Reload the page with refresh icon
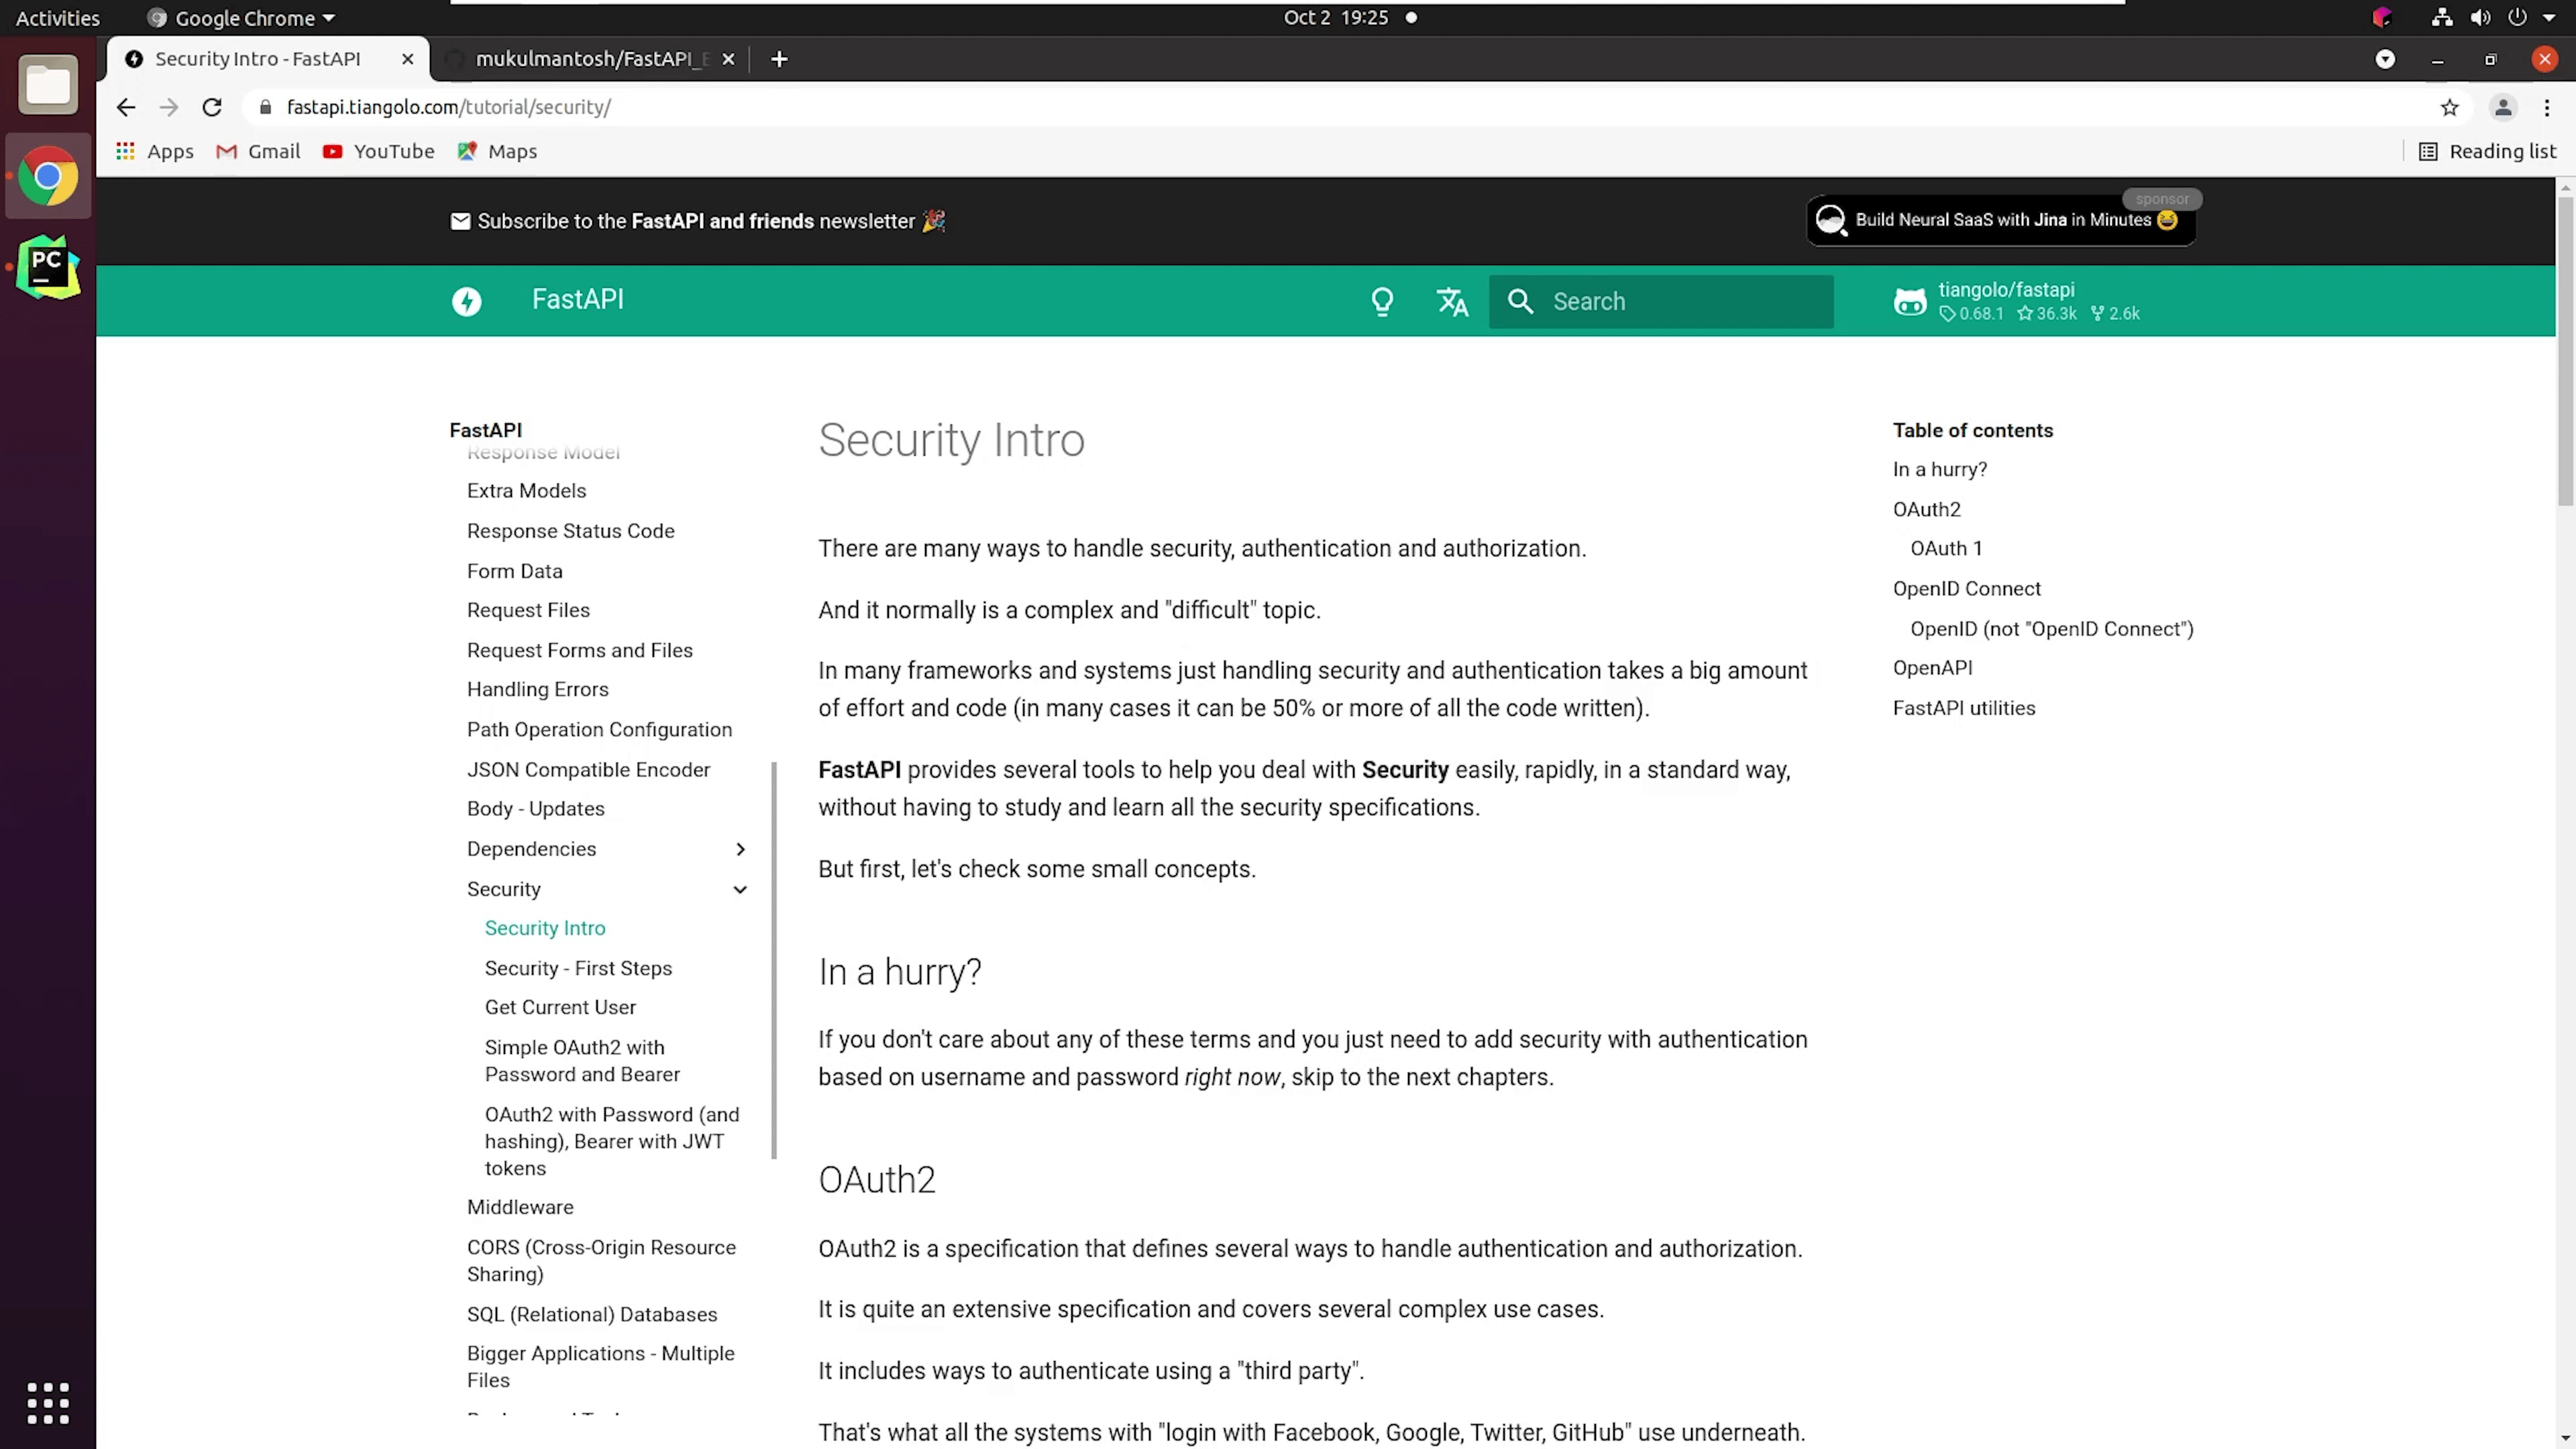Viewport: 2576px width, 1449px height. click(212, 107)
